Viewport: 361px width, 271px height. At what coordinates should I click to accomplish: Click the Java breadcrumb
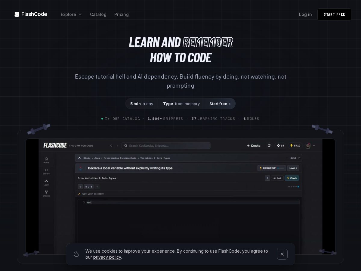97,158
